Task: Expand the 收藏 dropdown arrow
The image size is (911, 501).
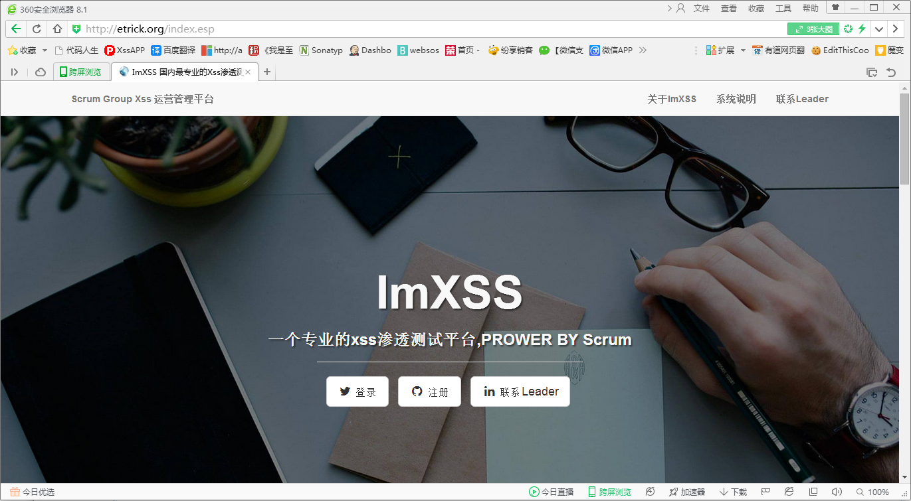Action: coord(45,50)
